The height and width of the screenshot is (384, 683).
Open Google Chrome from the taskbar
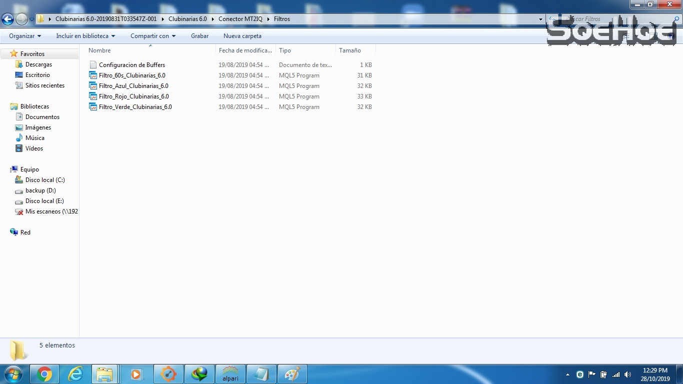click(44, 374)
